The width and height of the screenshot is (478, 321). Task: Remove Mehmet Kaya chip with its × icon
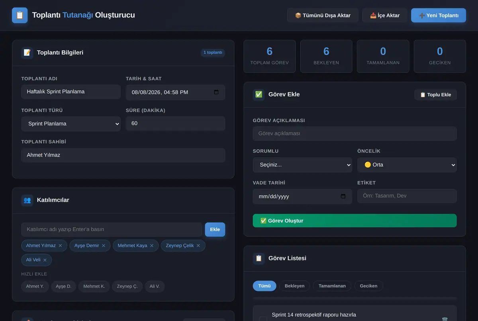click(152, 246)
